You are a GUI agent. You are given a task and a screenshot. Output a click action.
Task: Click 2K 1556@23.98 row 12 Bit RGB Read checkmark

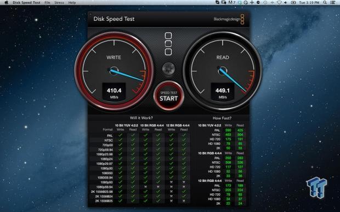pos(184,191)
